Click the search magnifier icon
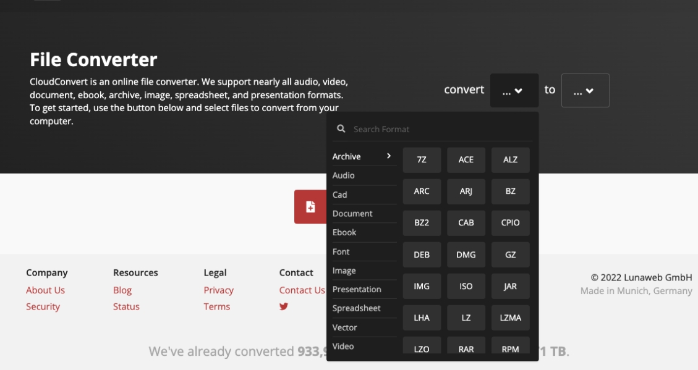Screen dimensions: 698x370 341,128
